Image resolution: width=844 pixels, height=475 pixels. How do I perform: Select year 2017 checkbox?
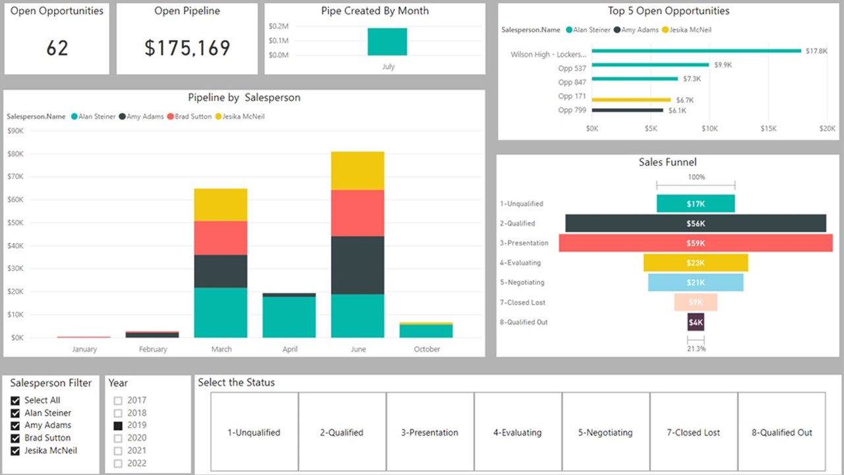point(118,400)
